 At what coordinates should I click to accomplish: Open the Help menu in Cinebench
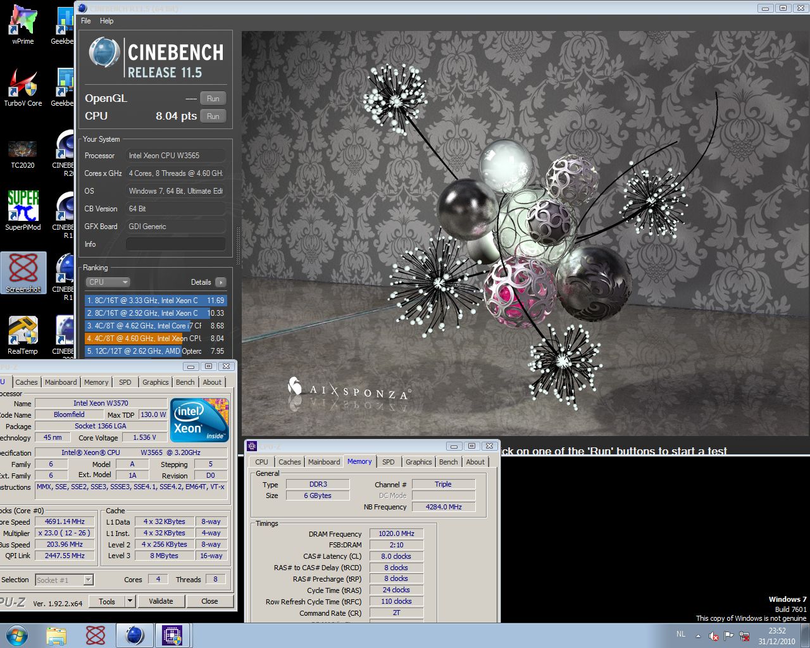click(107, 21)
